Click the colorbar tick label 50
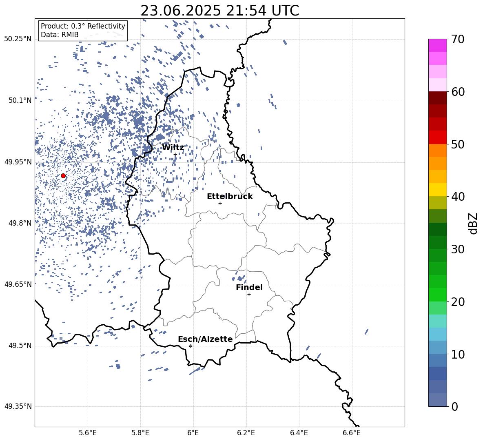483x441 pixels. [458, 144]
